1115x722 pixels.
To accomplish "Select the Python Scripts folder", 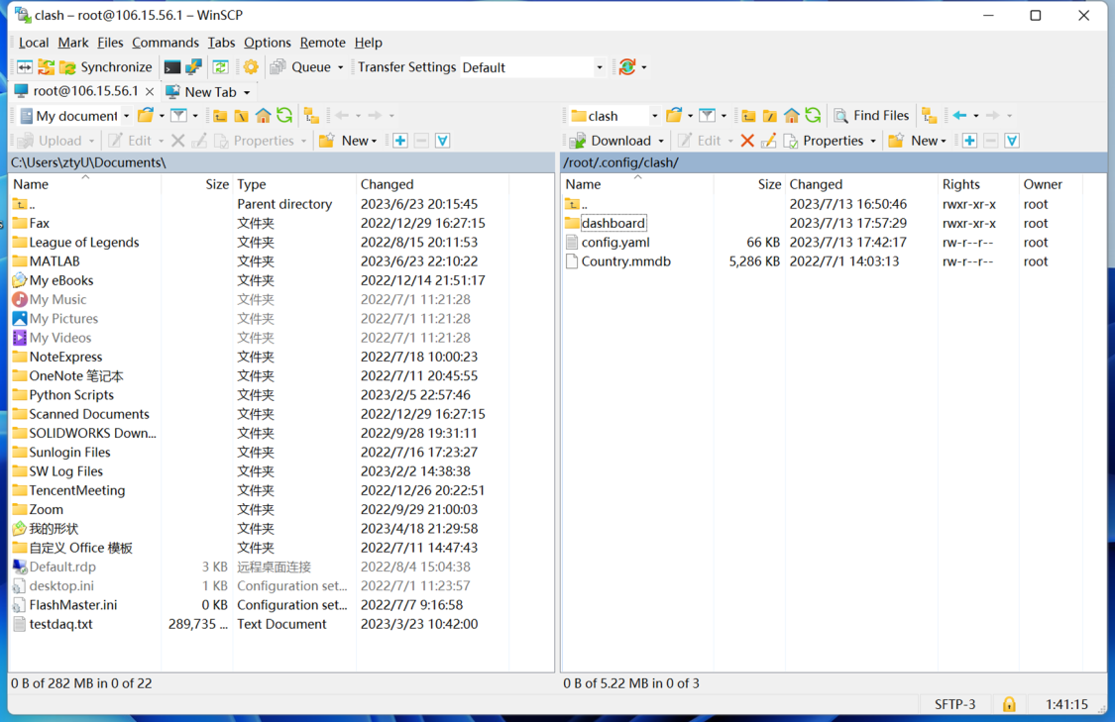I will [71, 395].
